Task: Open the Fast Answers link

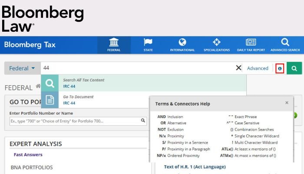Action: [x=28, y=155]
